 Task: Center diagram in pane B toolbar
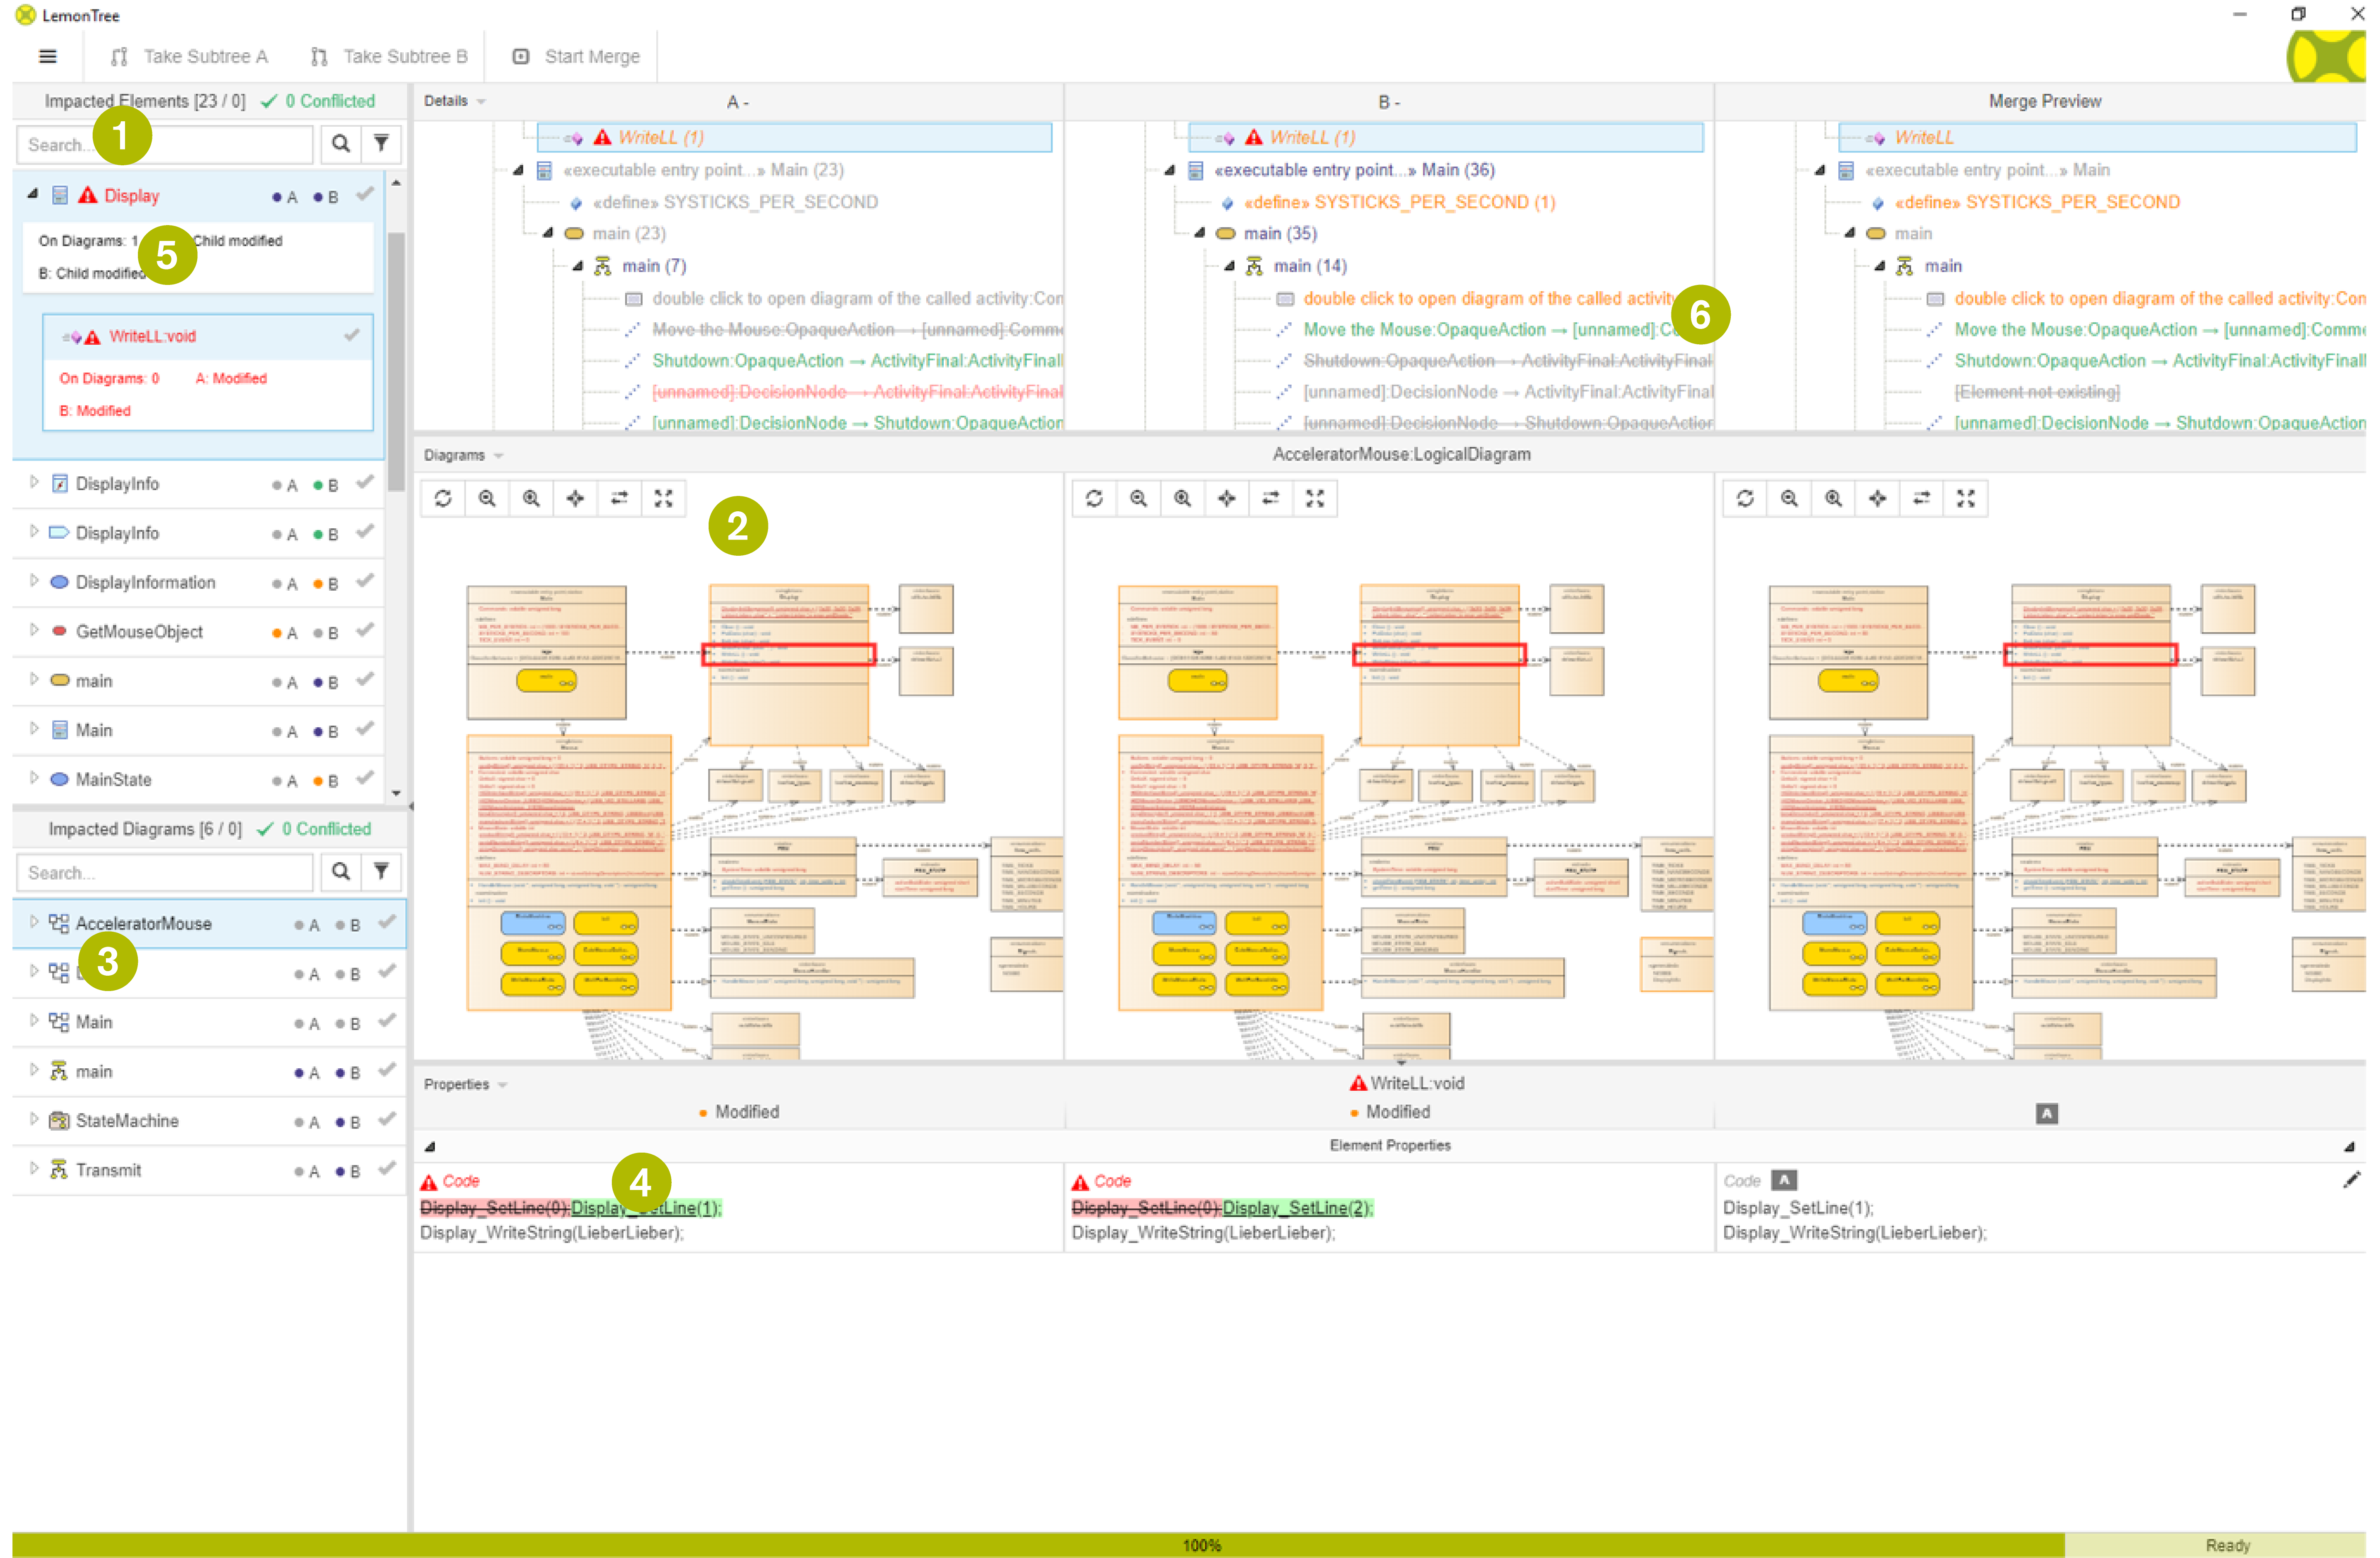(x=1226, y=498)
